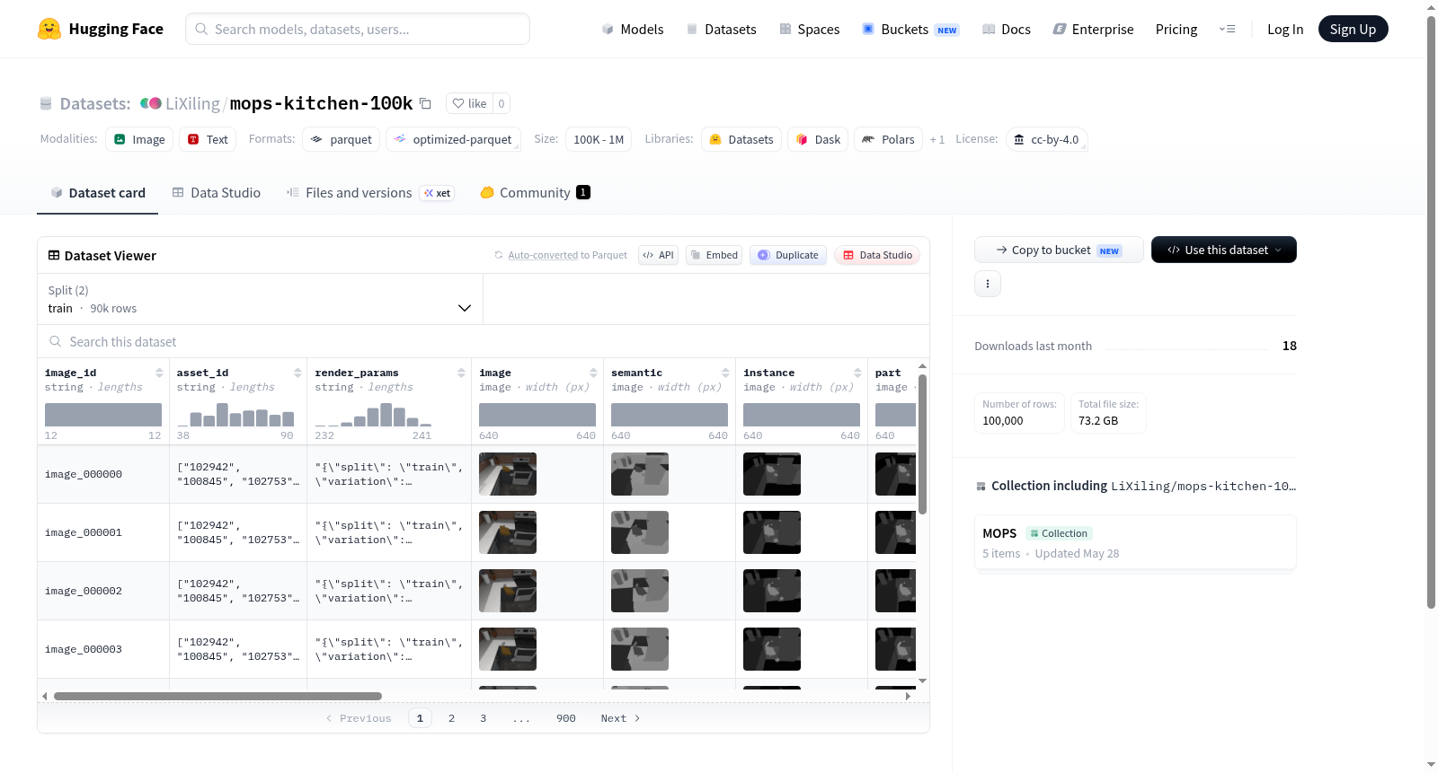This screenshot has width=1438, height=773.
Task: Click the Dask library tag
Action: pyautogui.click(x=818, y=139)
